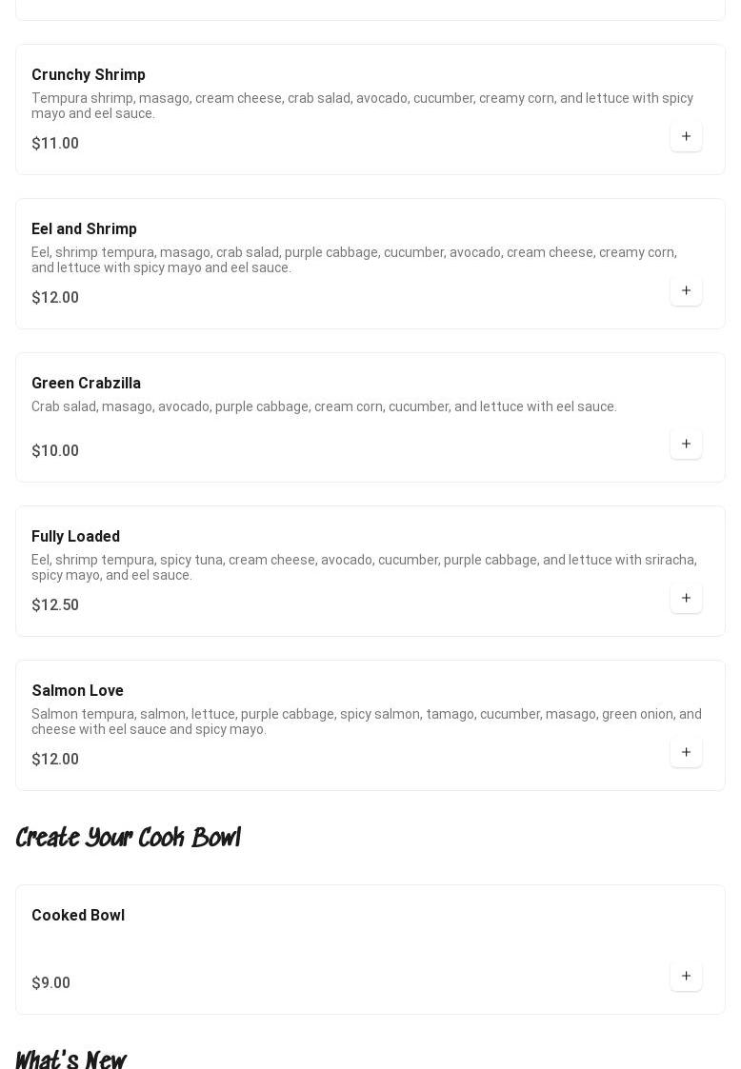Open the Cooked Bowl item title

click(78, 915)
